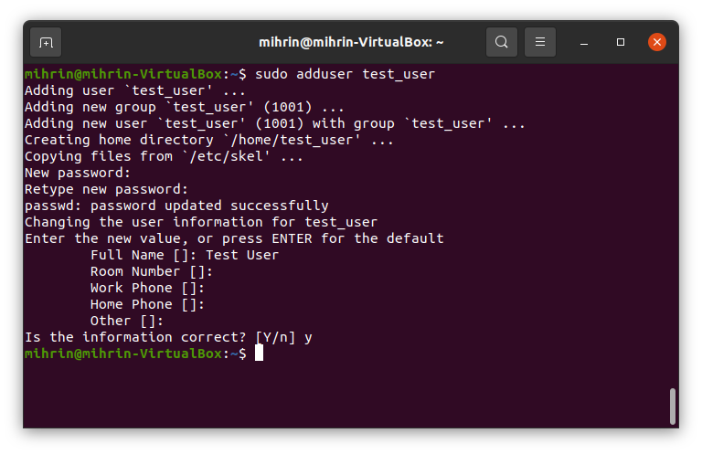This screenshot has height=454, width=702.
Task: Click the terminal scrollbar handle
Action: [673, 406]
